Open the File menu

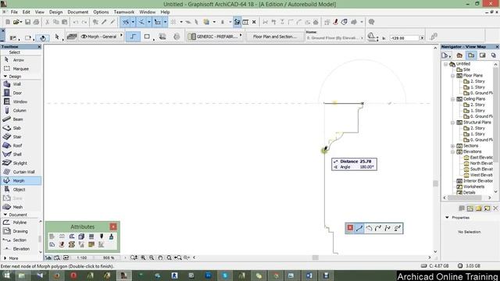(14, 12)
